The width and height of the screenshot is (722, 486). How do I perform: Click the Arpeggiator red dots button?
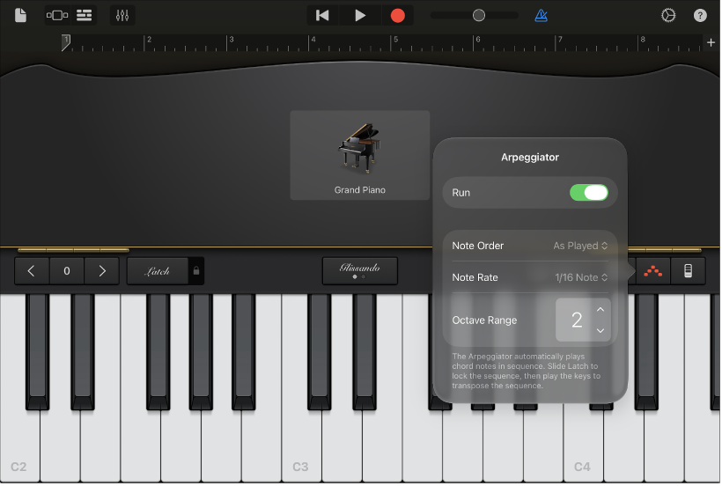[653, 271]
